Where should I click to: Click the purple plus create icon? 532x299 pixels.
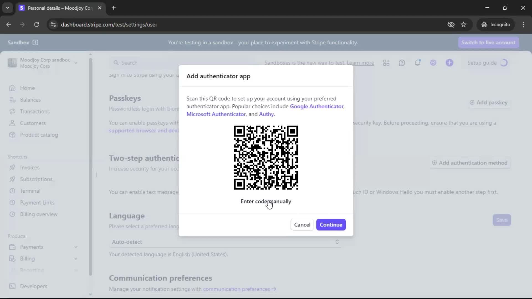[x=449, y=63]
